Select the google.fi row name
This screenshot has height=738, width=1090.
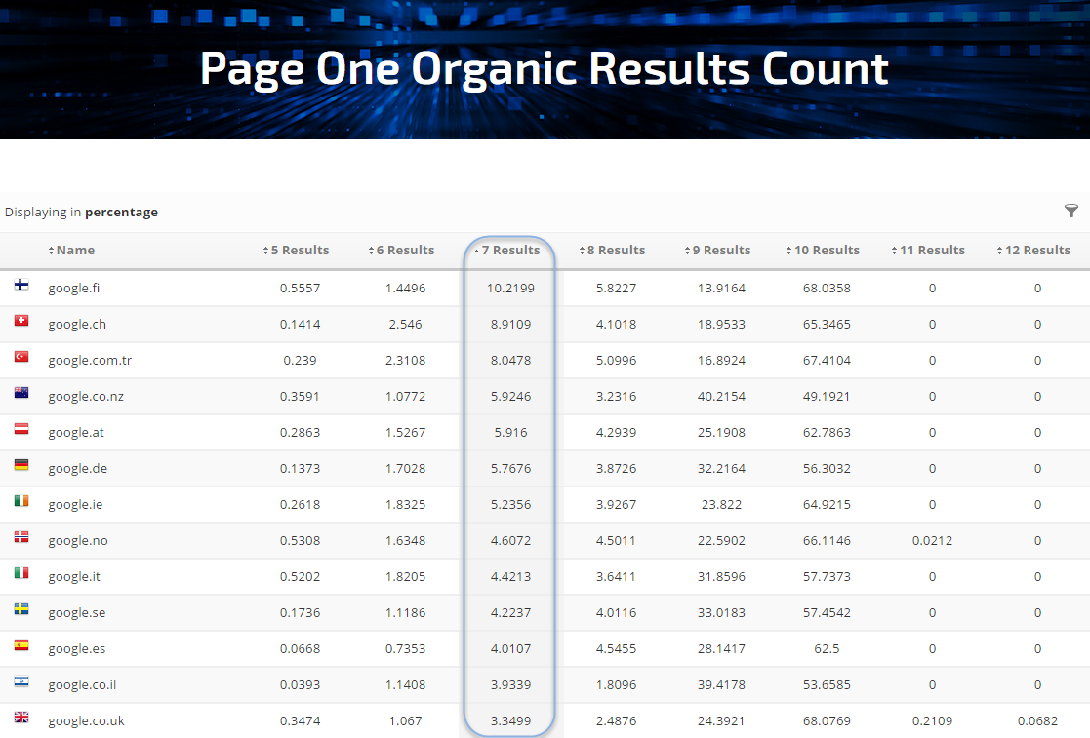tap(74, 289)
